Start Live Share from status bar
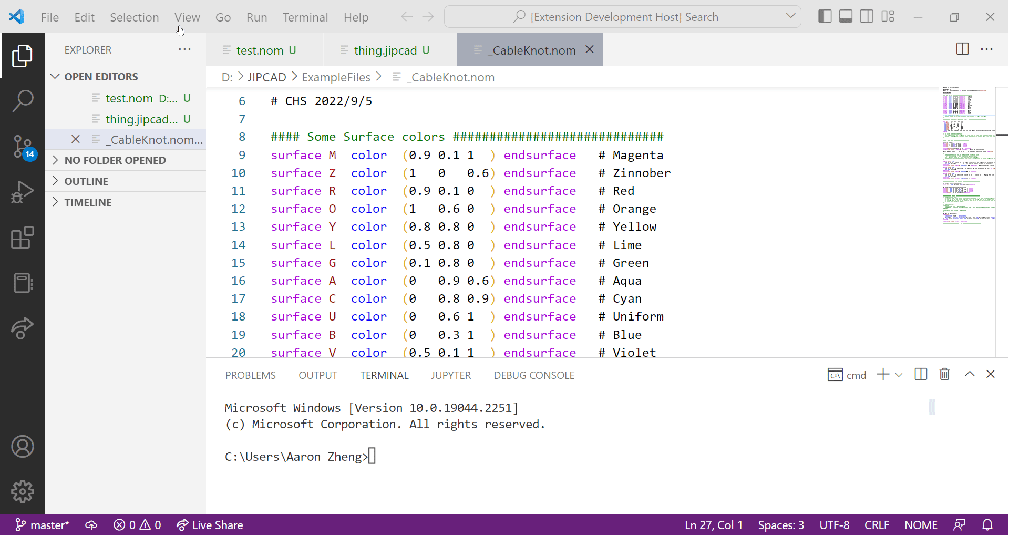 [x=210, y=525]
